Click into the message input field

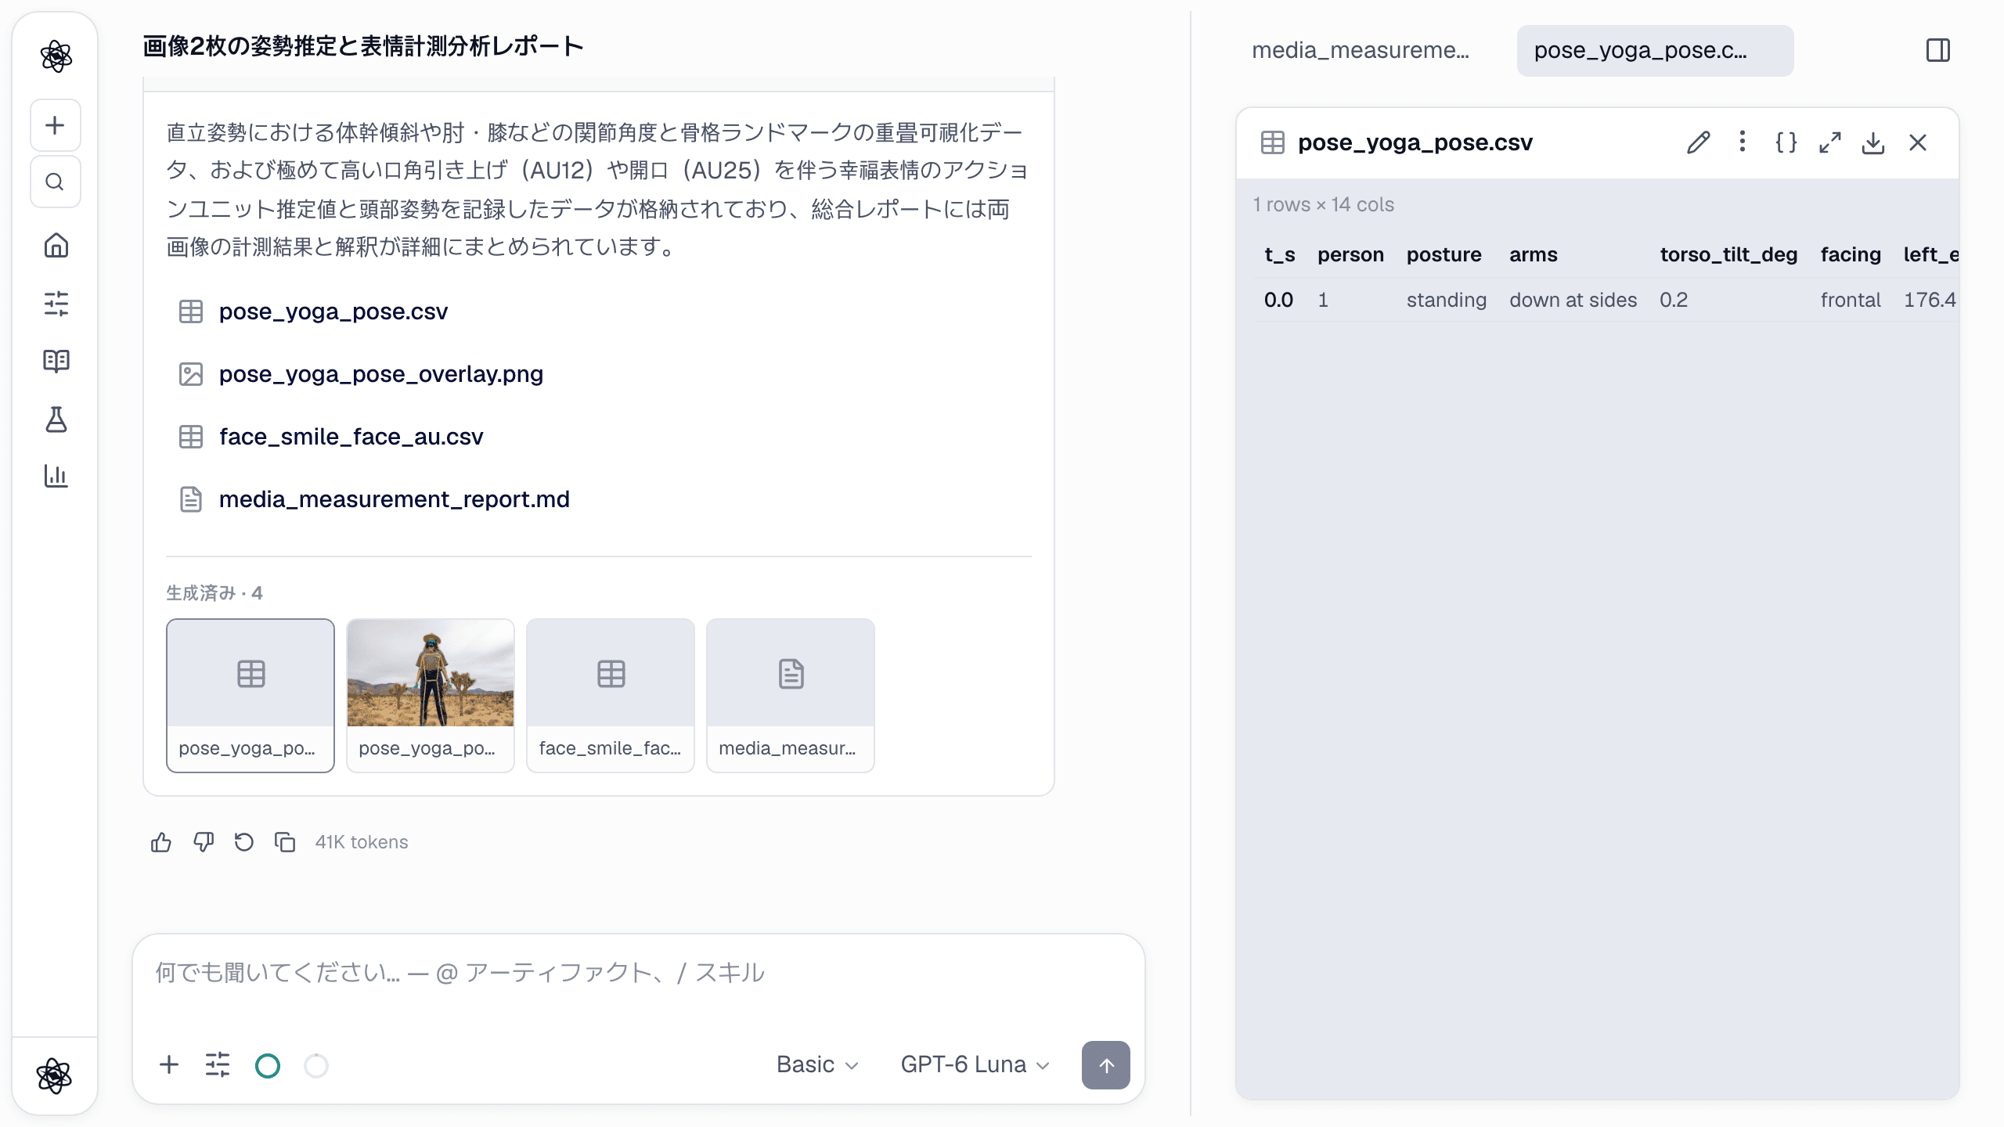pyautogui.click(x=638, y=973)
